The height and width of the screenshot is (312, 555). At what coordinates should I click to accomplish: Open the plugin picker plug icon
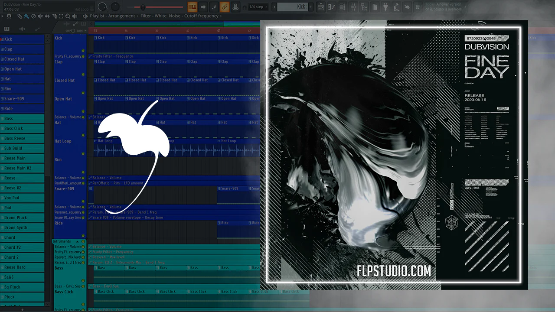point(385,7)
